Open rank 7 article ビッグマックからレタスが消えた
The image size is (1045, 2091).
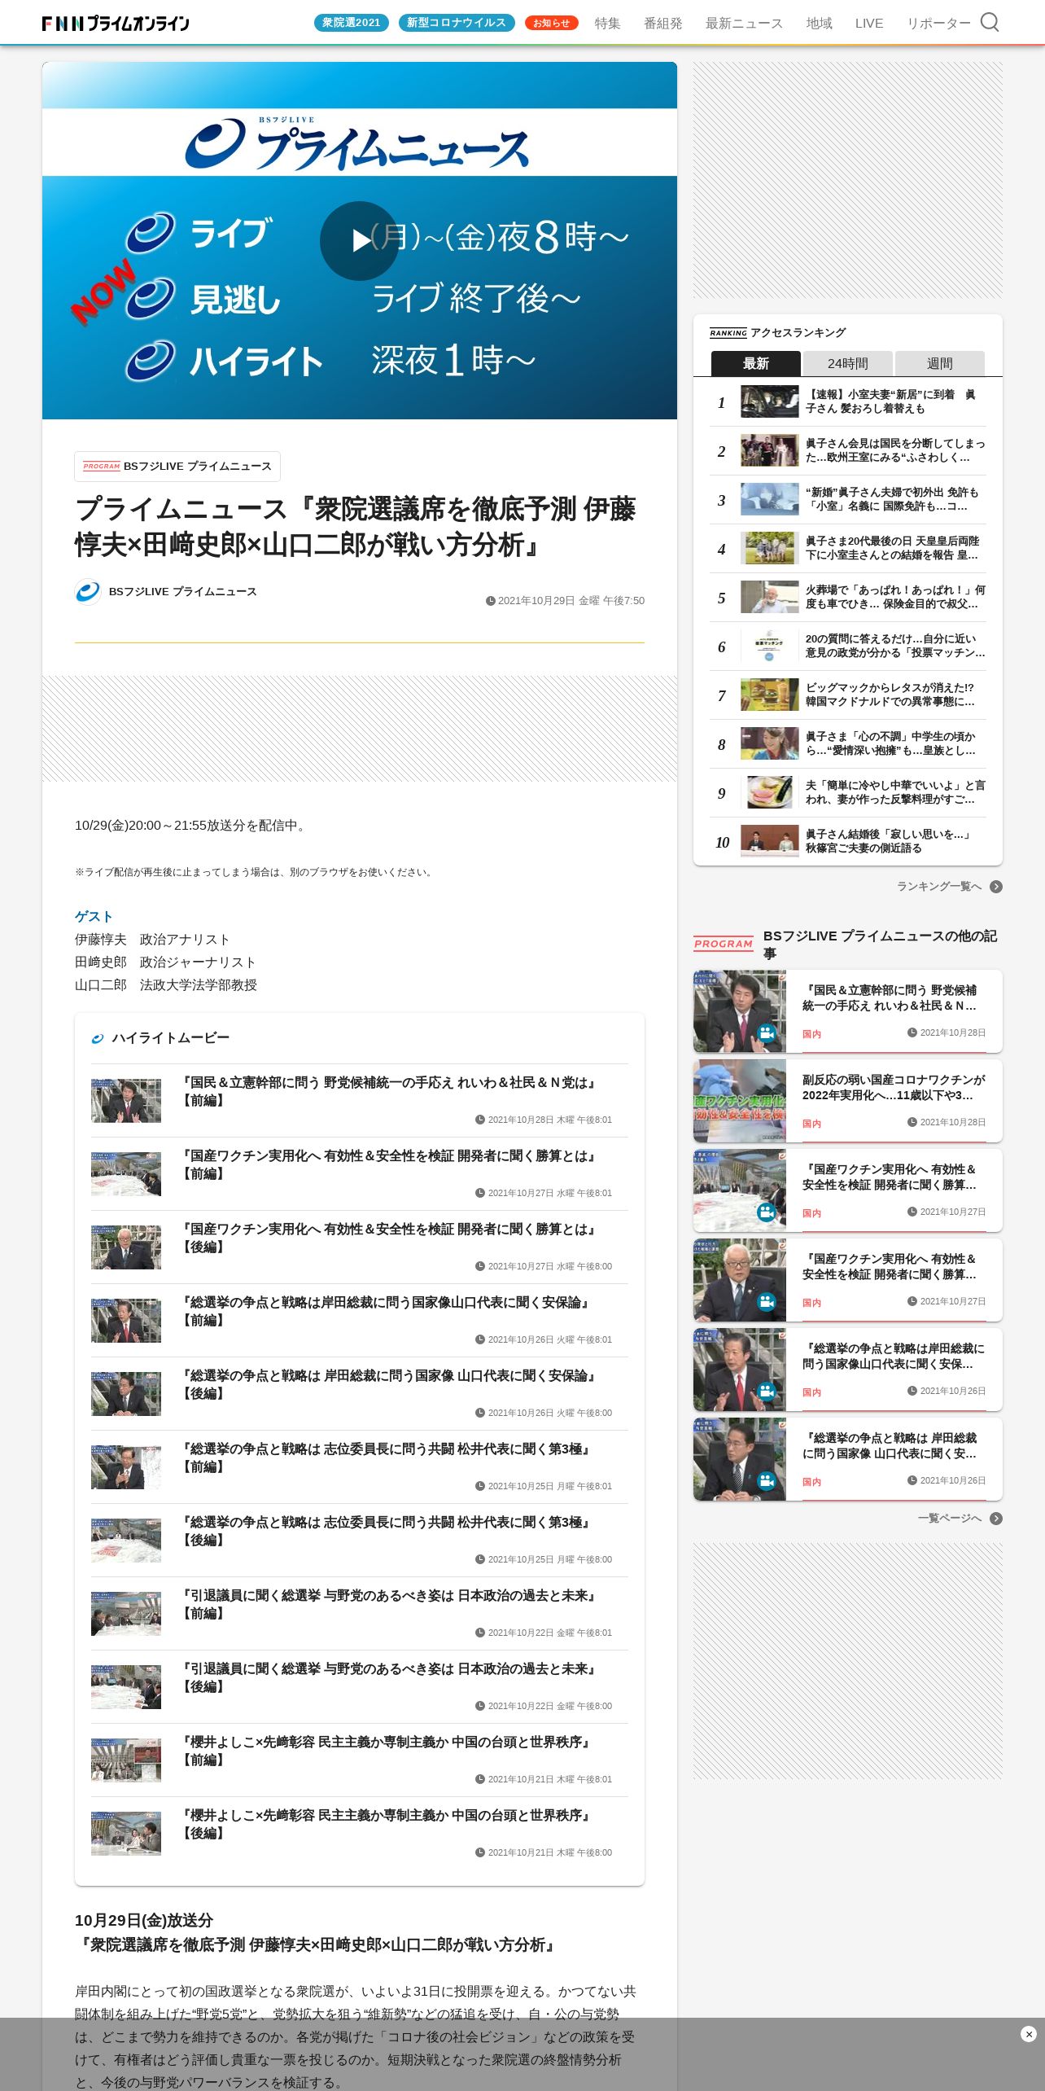coord(848,695)
